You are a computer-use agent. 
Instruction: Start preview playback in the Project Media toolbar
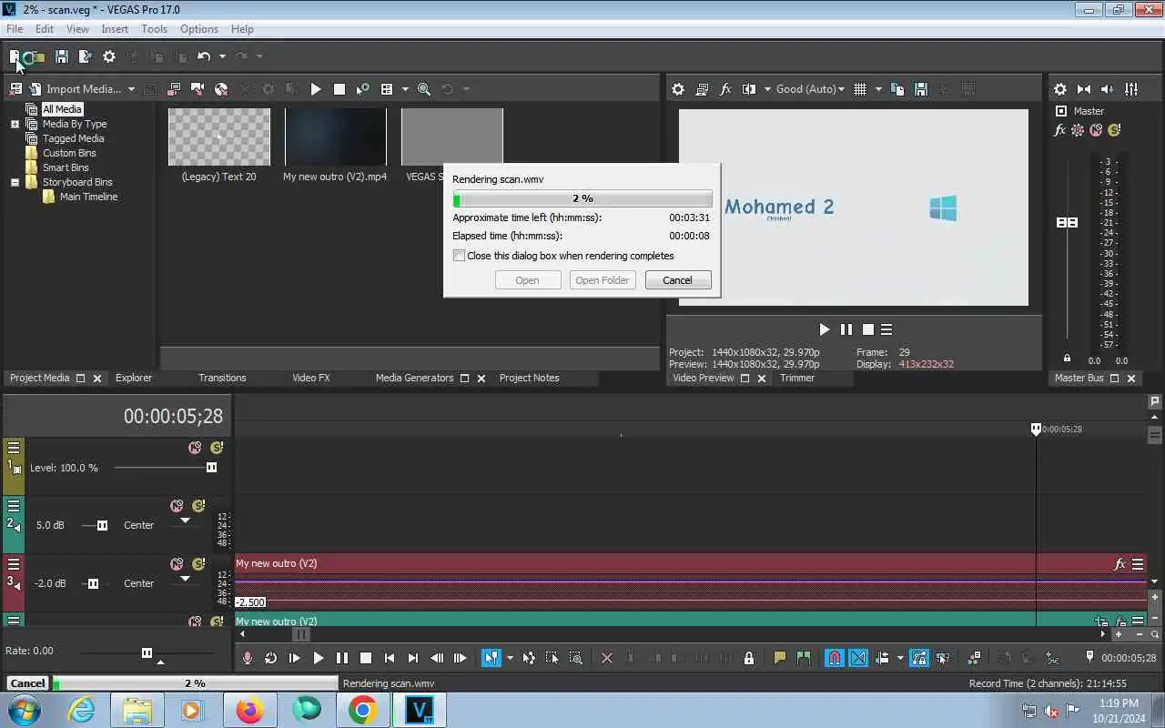(x=316, y=89)
